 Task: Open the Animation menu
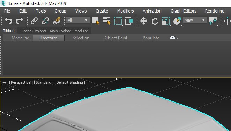point(152,11)
